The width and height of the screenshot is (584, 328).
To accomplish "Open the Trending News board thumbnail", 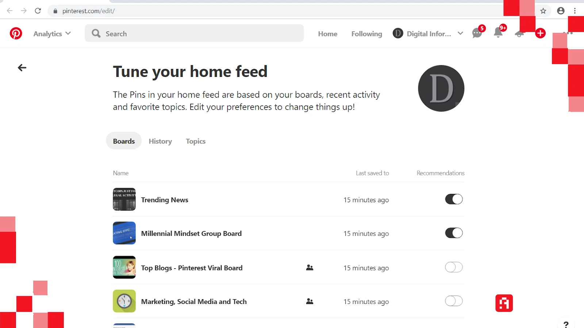I will point(124,199).
